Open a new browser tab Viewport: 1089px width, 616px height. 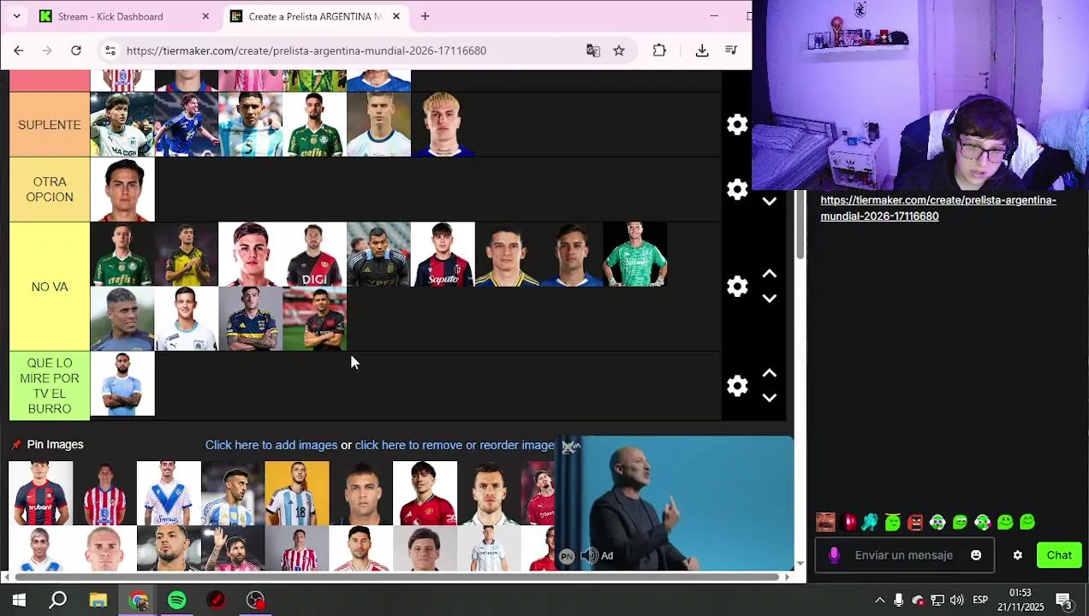point(425,16)
